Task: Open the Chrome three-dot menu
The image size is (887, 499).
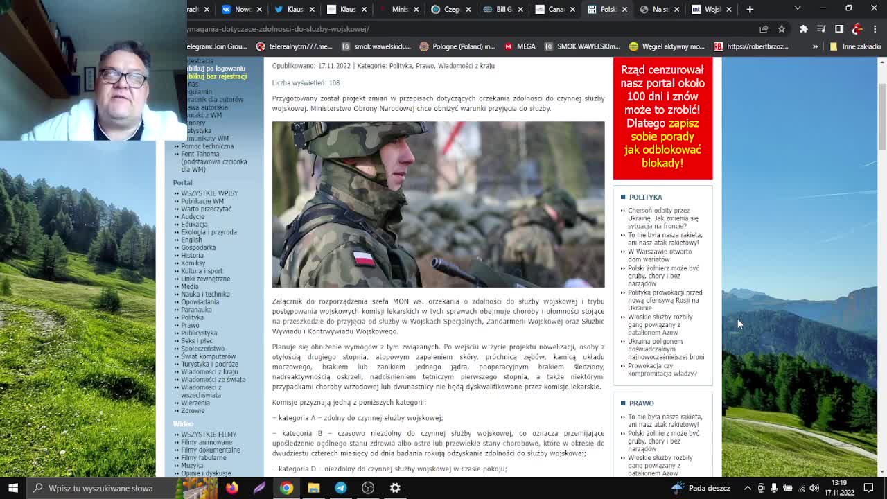Action: click(x=875, y=29)
